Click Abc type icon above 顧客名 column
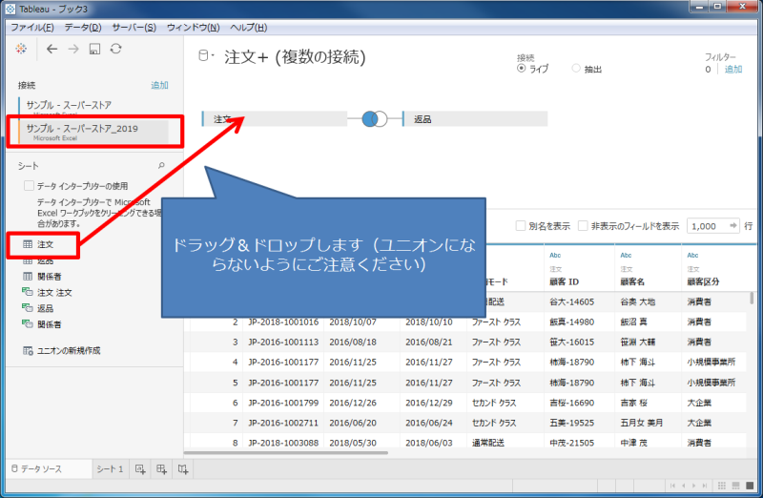This screenshot has height=498, width=763. (x=626, y=255)
